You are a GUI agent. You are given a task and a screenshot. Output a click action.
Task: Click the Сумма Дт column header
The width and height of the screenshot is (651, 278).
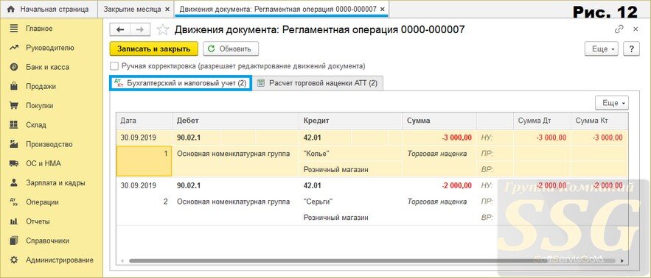[542, 121]
